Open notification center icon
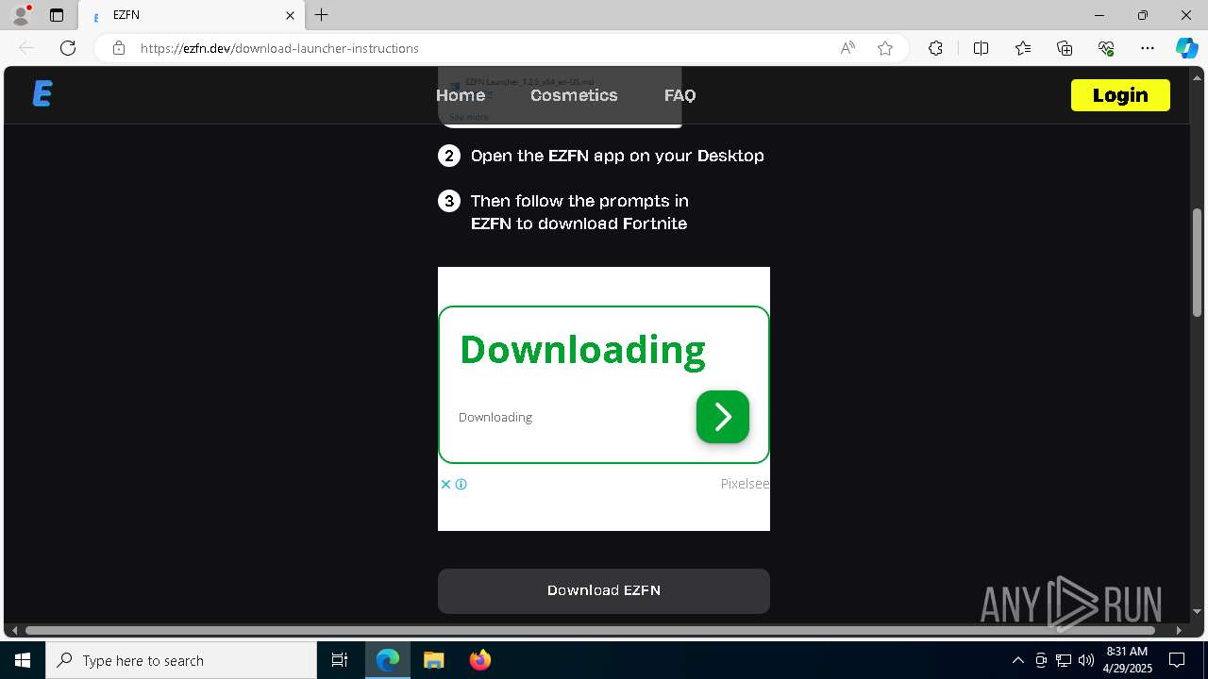 [1177, 660]
